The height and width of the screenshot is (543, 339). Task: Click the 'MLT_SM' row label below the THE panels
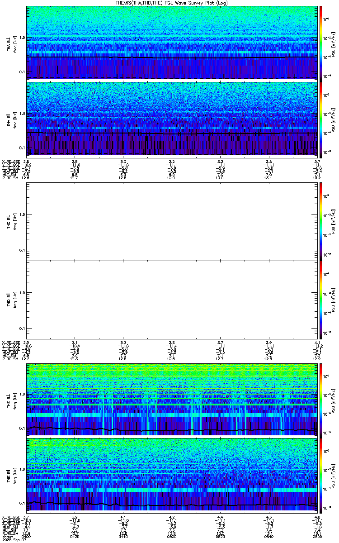coord(8,530)
